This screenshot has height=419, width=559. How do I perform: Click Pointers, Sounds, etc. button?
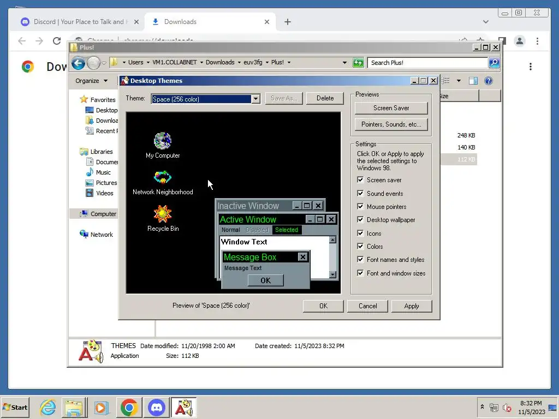point(391,124)
